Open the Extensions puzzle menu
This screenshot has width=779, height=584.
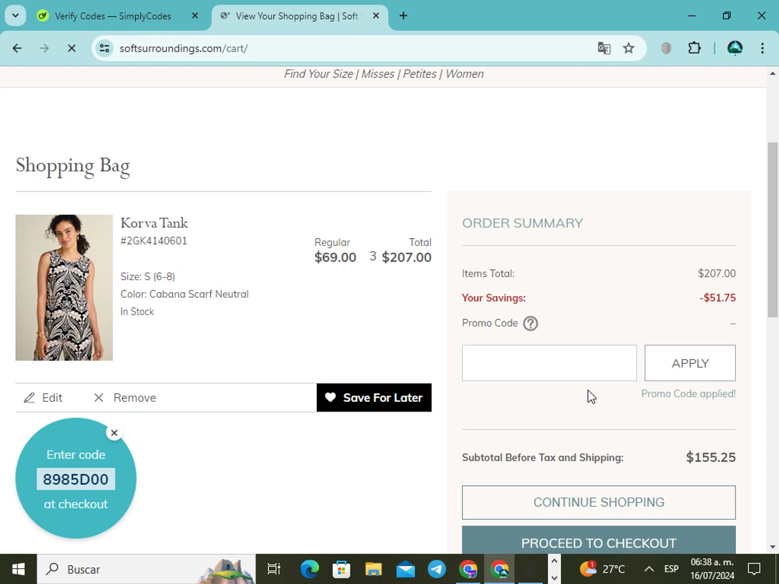[694, 48]
